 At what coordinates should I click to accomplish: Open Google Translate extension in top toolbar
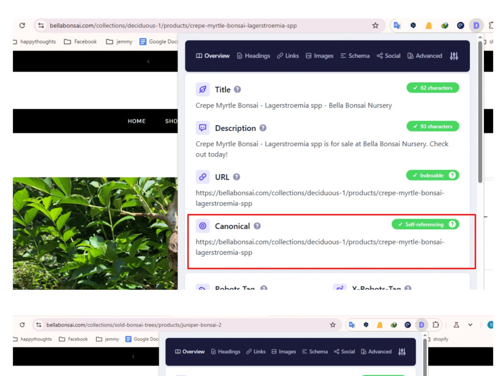pyautogui.click(x=397, y=25)
